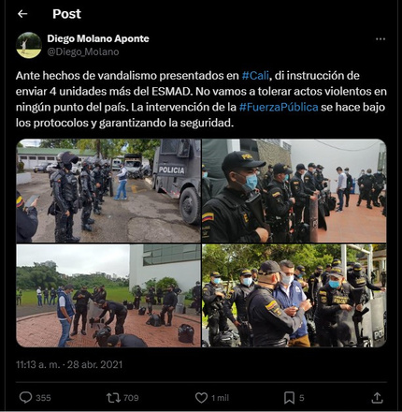Viewport: 402px width, 412px height.
Task: Open photo of officers on brick plaza
Action: click(108, 296)
